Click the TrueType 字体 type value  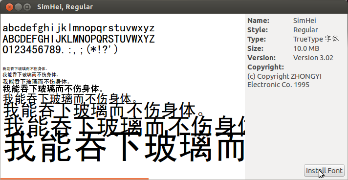coord(316,39)
